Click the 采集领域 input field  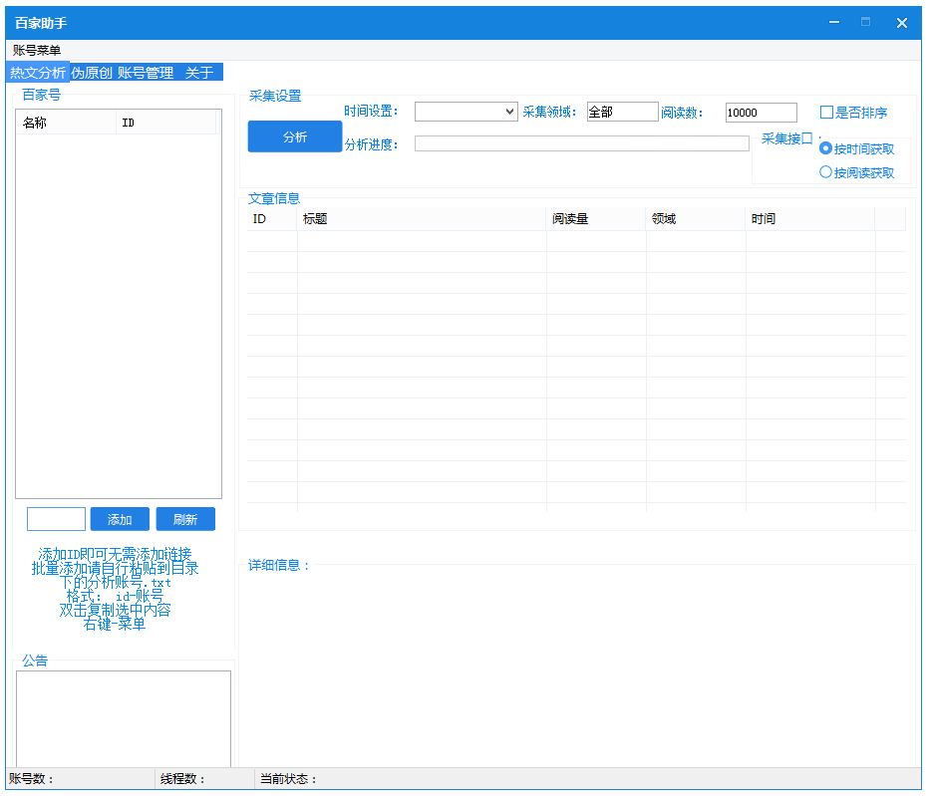tap(622, 112)
